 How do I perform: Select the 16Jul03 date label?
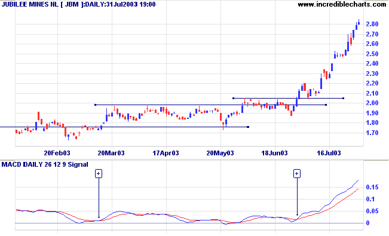329,153
